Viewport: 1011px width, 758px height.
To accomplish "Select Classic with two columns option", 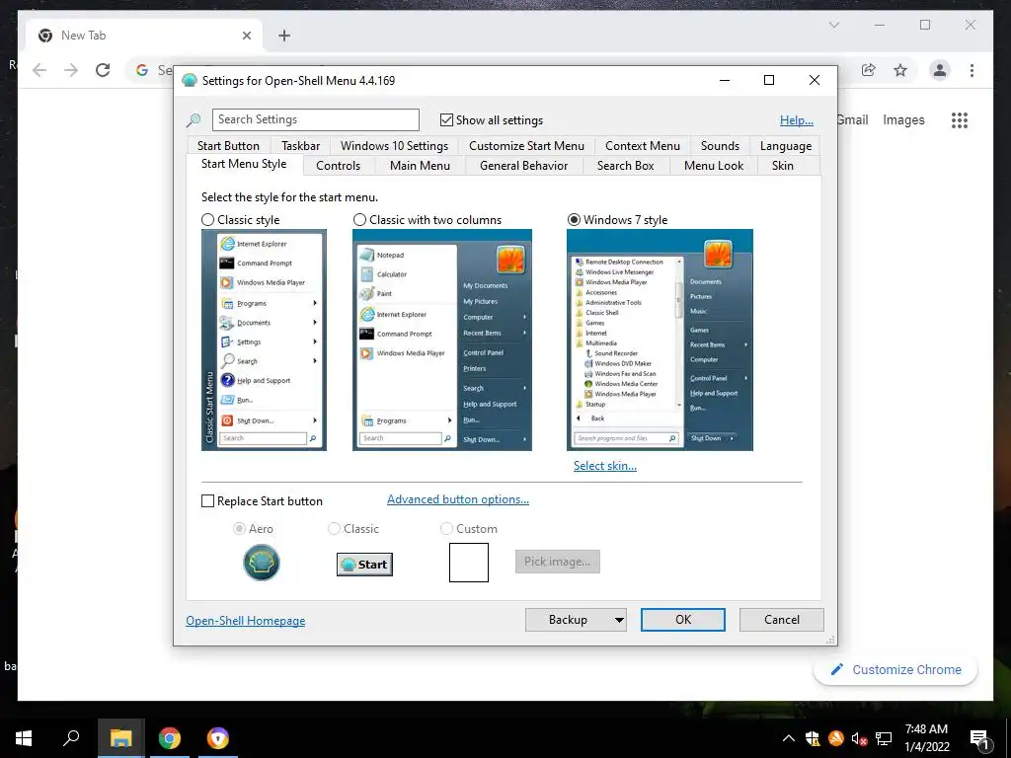I will coord(359,220).
